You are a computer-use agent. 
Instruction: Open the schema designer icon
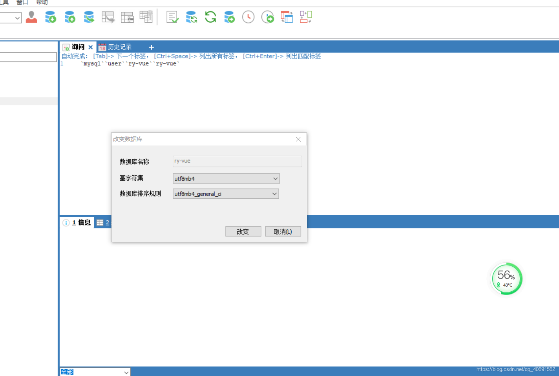coord(306,17)
